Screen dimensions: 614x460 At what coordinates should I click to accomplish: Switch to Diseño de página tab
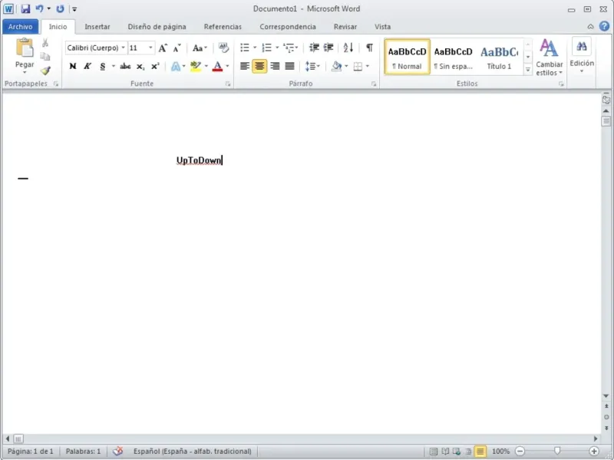[157, 27]
